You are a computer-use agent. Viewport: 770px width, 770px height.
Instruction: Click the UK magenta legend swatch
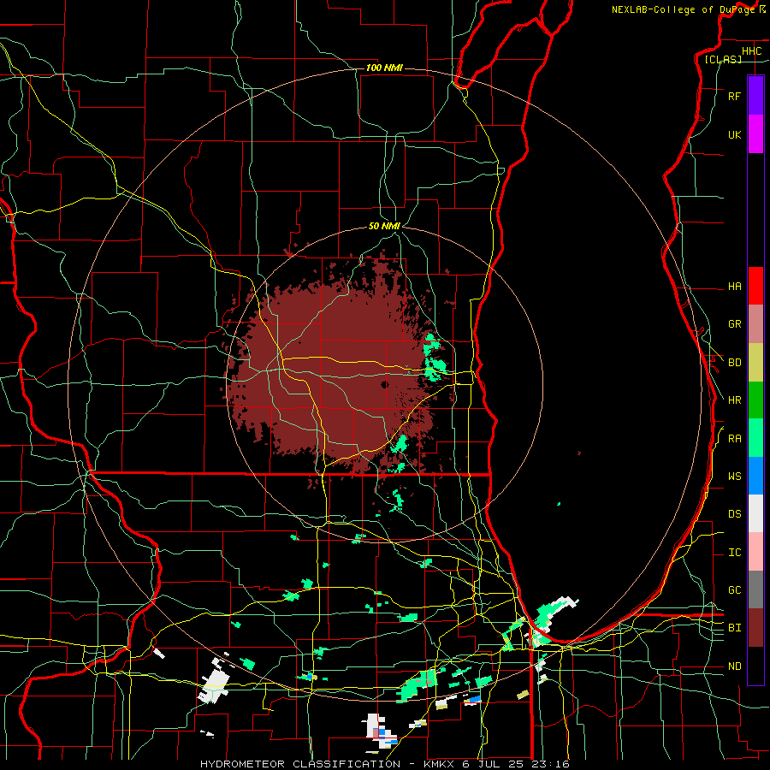click(755, 134)
